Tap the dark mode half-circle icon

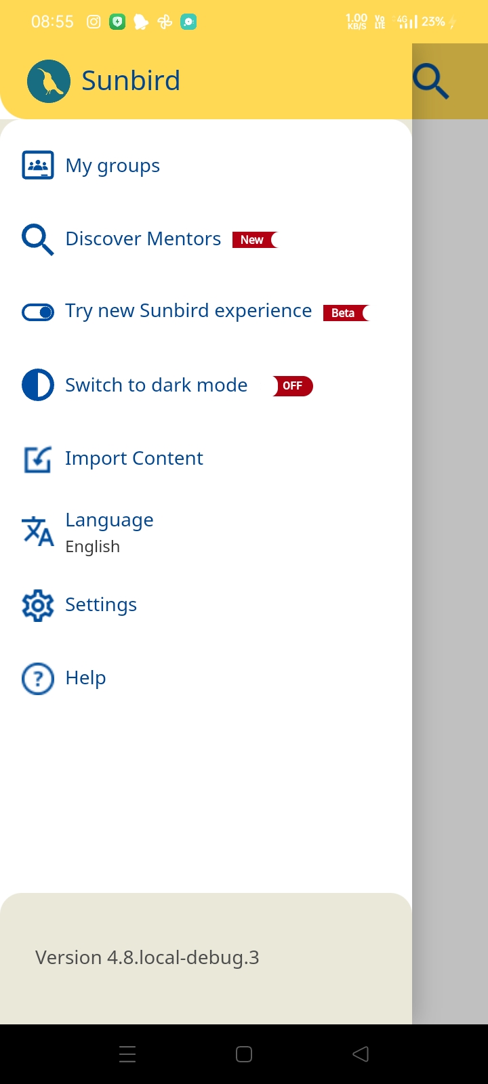[x=38, y=385]
